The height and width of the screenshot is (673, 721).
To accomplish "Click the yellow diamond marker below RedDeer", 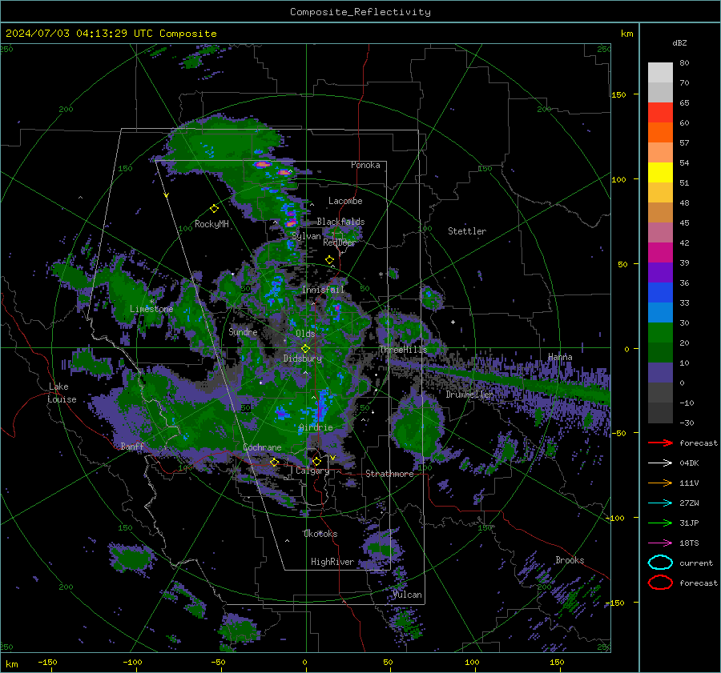I will click(329, 260).
